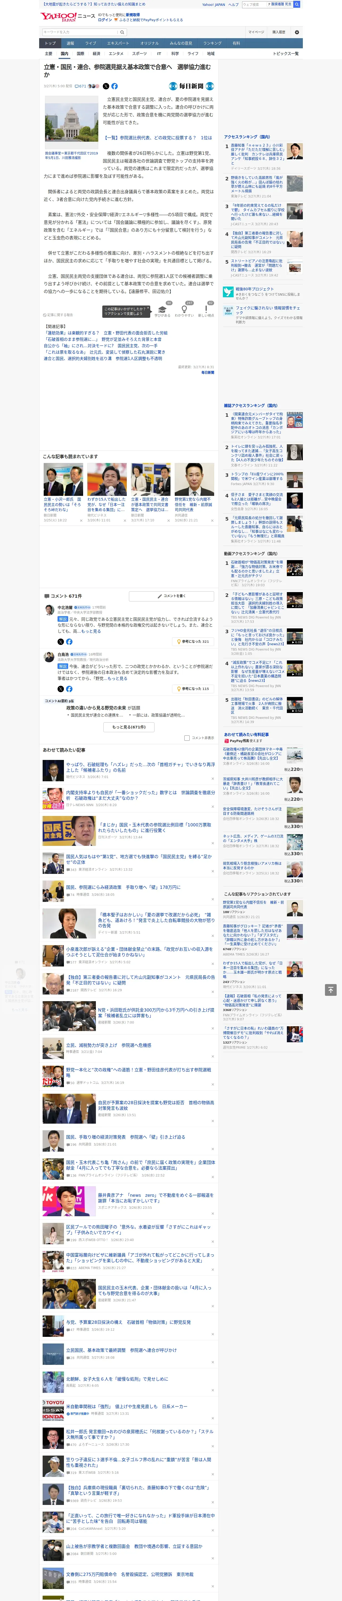Open the 購入履歴 link
The height and width of the screenshot is (1601, 342).
click(279, 32)
